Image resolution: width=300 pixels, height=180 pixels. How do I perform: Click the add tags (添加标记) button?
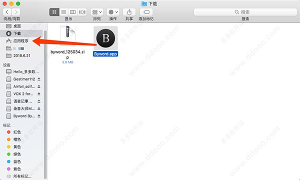pos(146,12)
